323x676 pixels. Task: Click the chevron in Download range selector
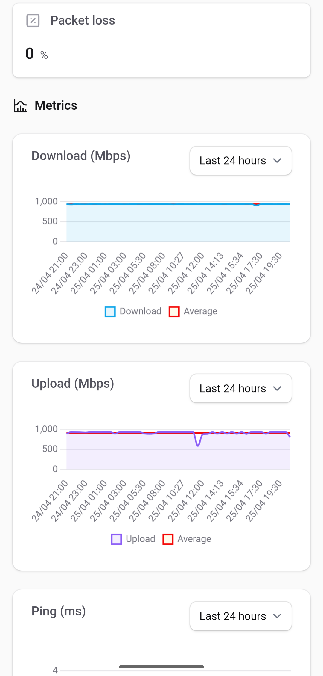(x=277, y=161)
